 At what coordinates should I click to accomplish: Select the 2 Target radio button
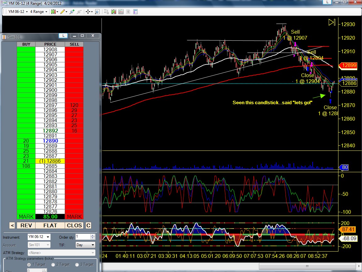point(53,264)
